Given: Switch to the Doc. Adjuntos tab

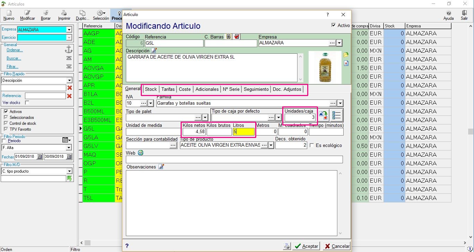Looking at the screenshot, I should tap(287, 89).
